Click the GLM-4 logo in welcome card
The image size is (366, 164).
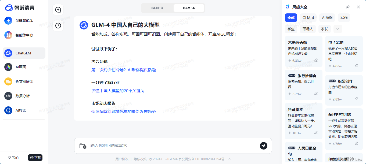[x=84, y=25]
